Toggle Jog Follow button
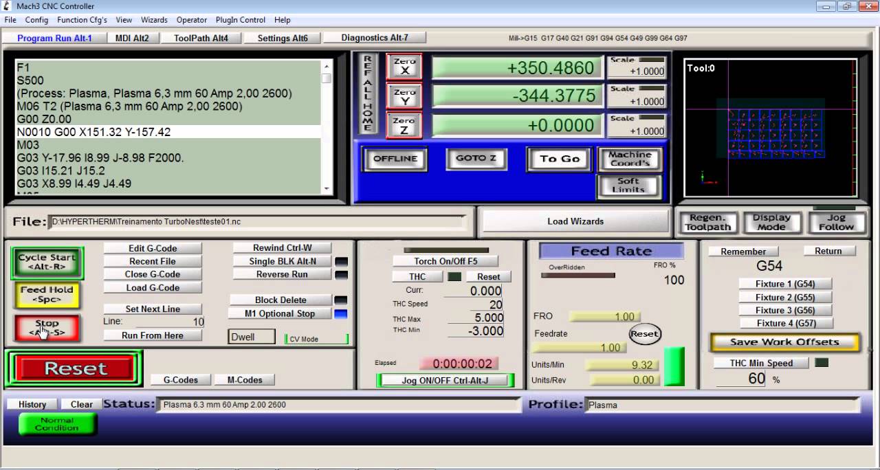The image size is (880, 470). tap(836, 222)
